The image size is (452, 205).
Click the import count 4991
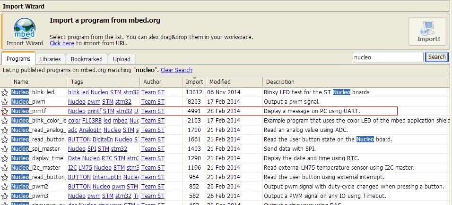click(x=194, y=111)
